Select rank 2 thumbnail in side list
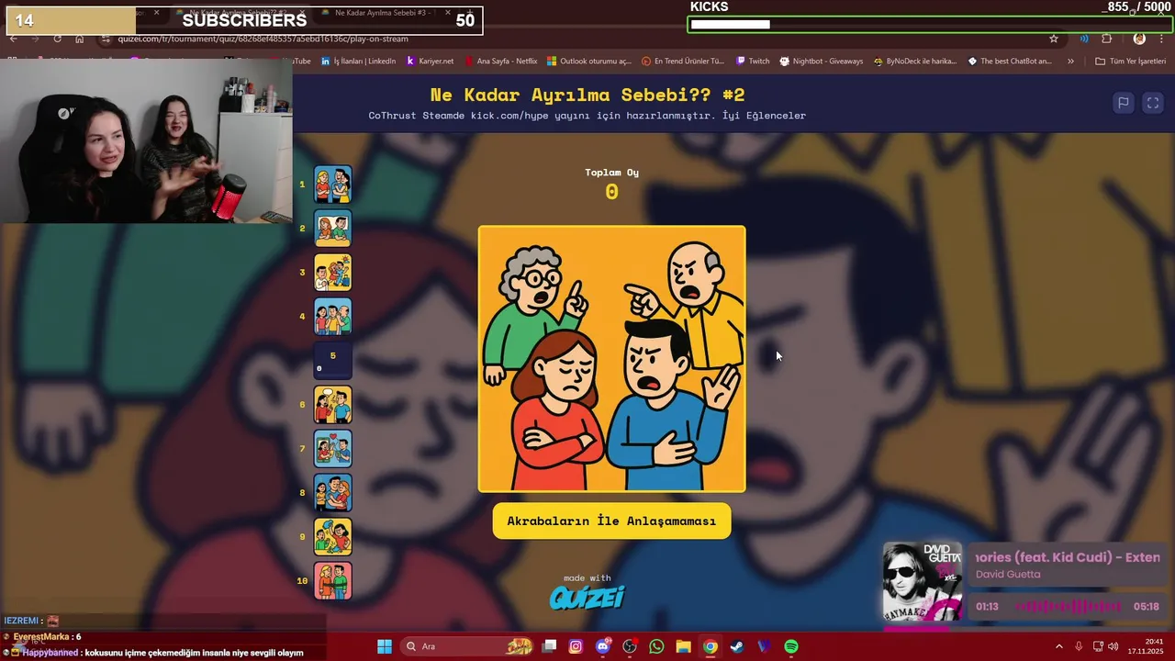This screenshot has height=661, width=1175. [333, 229]
